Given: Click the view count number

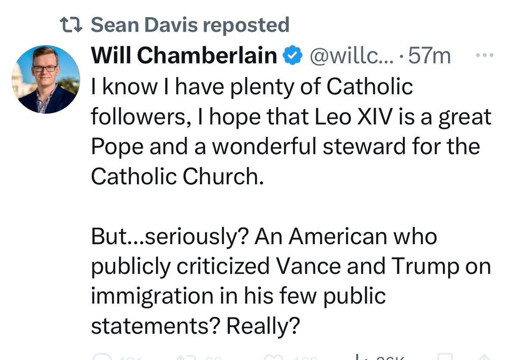Looking at the screenshot, I should [390, 358].
